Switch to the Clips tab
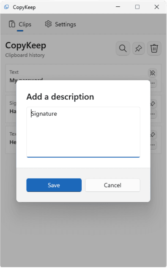This screenshot has width=167, height=268. 20,24
